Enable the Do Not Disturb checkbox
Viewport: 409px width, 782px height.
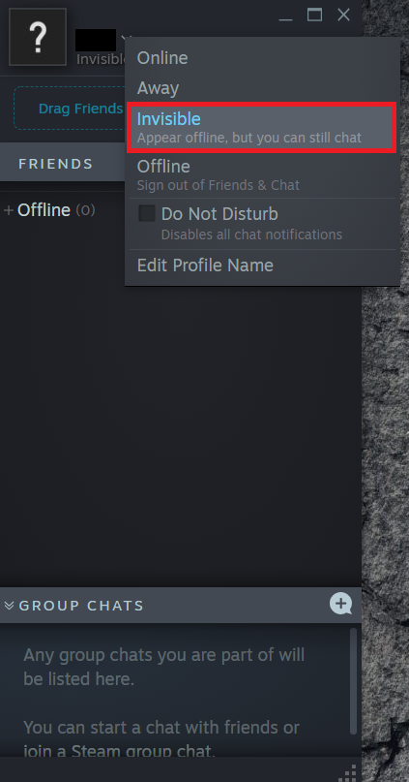coord(147,214)
